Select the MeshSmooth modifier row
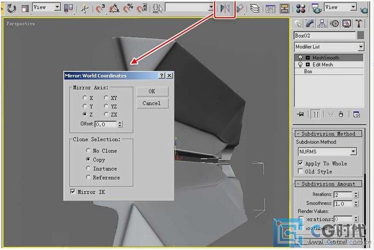This screenshot has width=374, height=250. point(329,57)
